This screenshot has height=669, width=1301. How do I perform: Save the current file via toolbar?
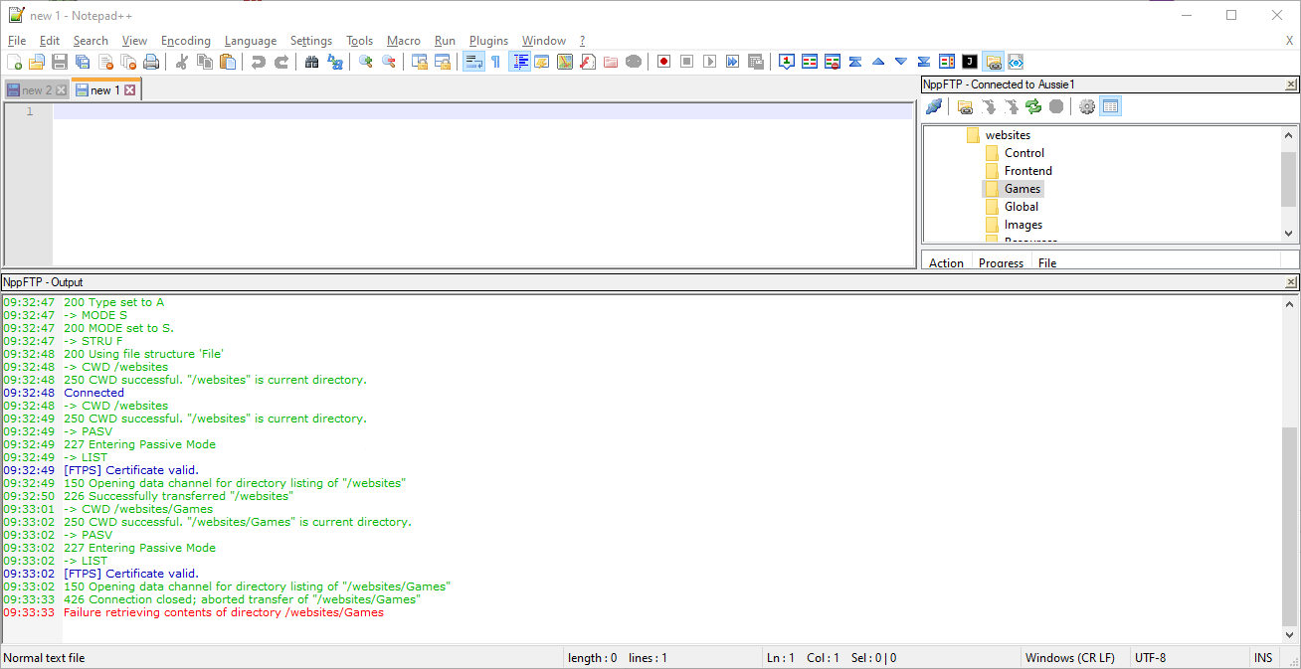pos(60,62)
